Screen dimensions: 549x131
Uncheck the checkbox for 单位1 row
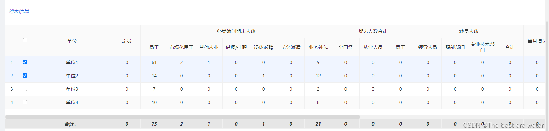coord(25,62)
